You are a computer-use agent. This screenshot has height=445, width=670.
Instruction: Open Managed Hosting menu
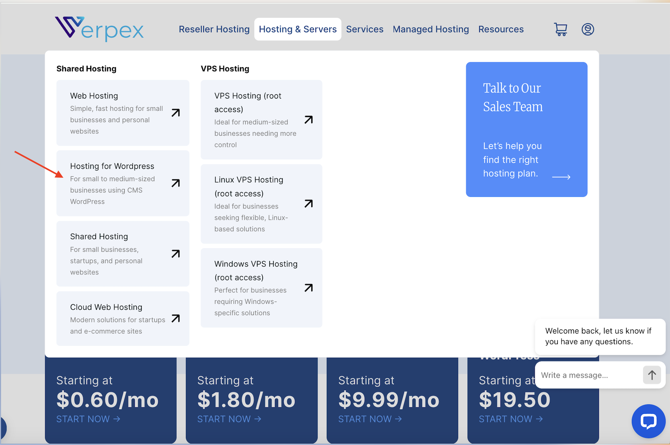(431, 29)
